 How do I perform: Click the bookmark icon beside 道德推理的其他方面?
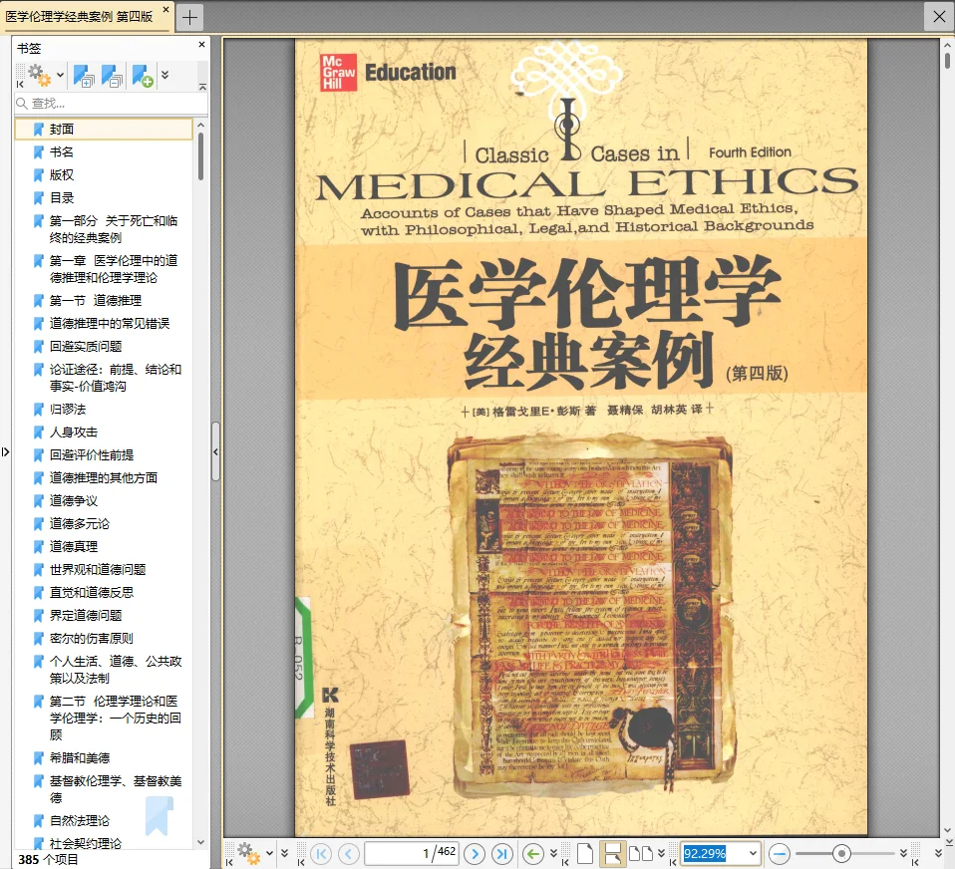[x=38, y=478]
